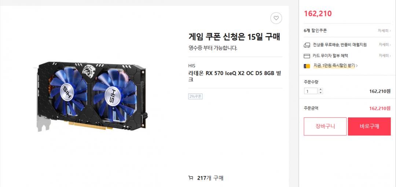The image size is (396, 187).
Task: Click the 라데온 RX 570 IceQ X2 product title
Action: (235, 76)
